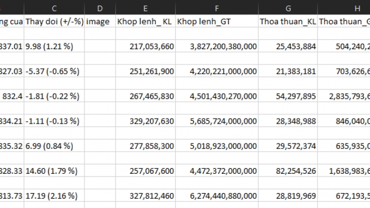The image size is (370, 208).
Task: Click the 'image' header cell
Action: click(100, 22)
